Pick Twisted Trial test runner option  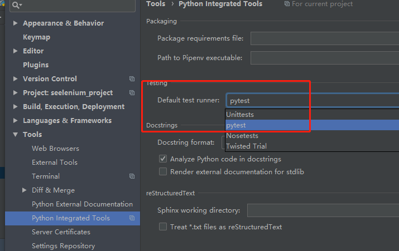click(x=246, y=146)
